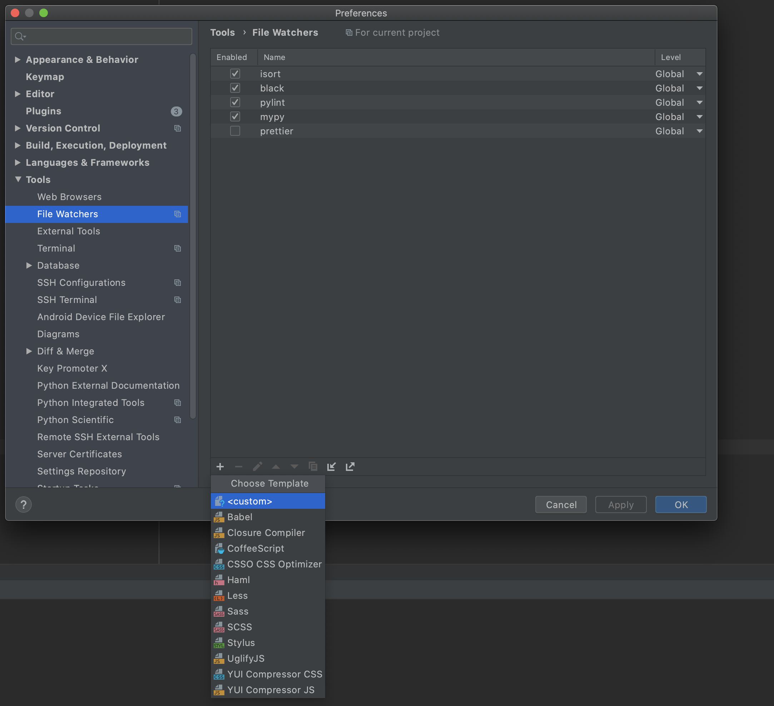Uncheck the mypy watcher checkbox
The height and width of the screenshot is (706, 774).
235,117
